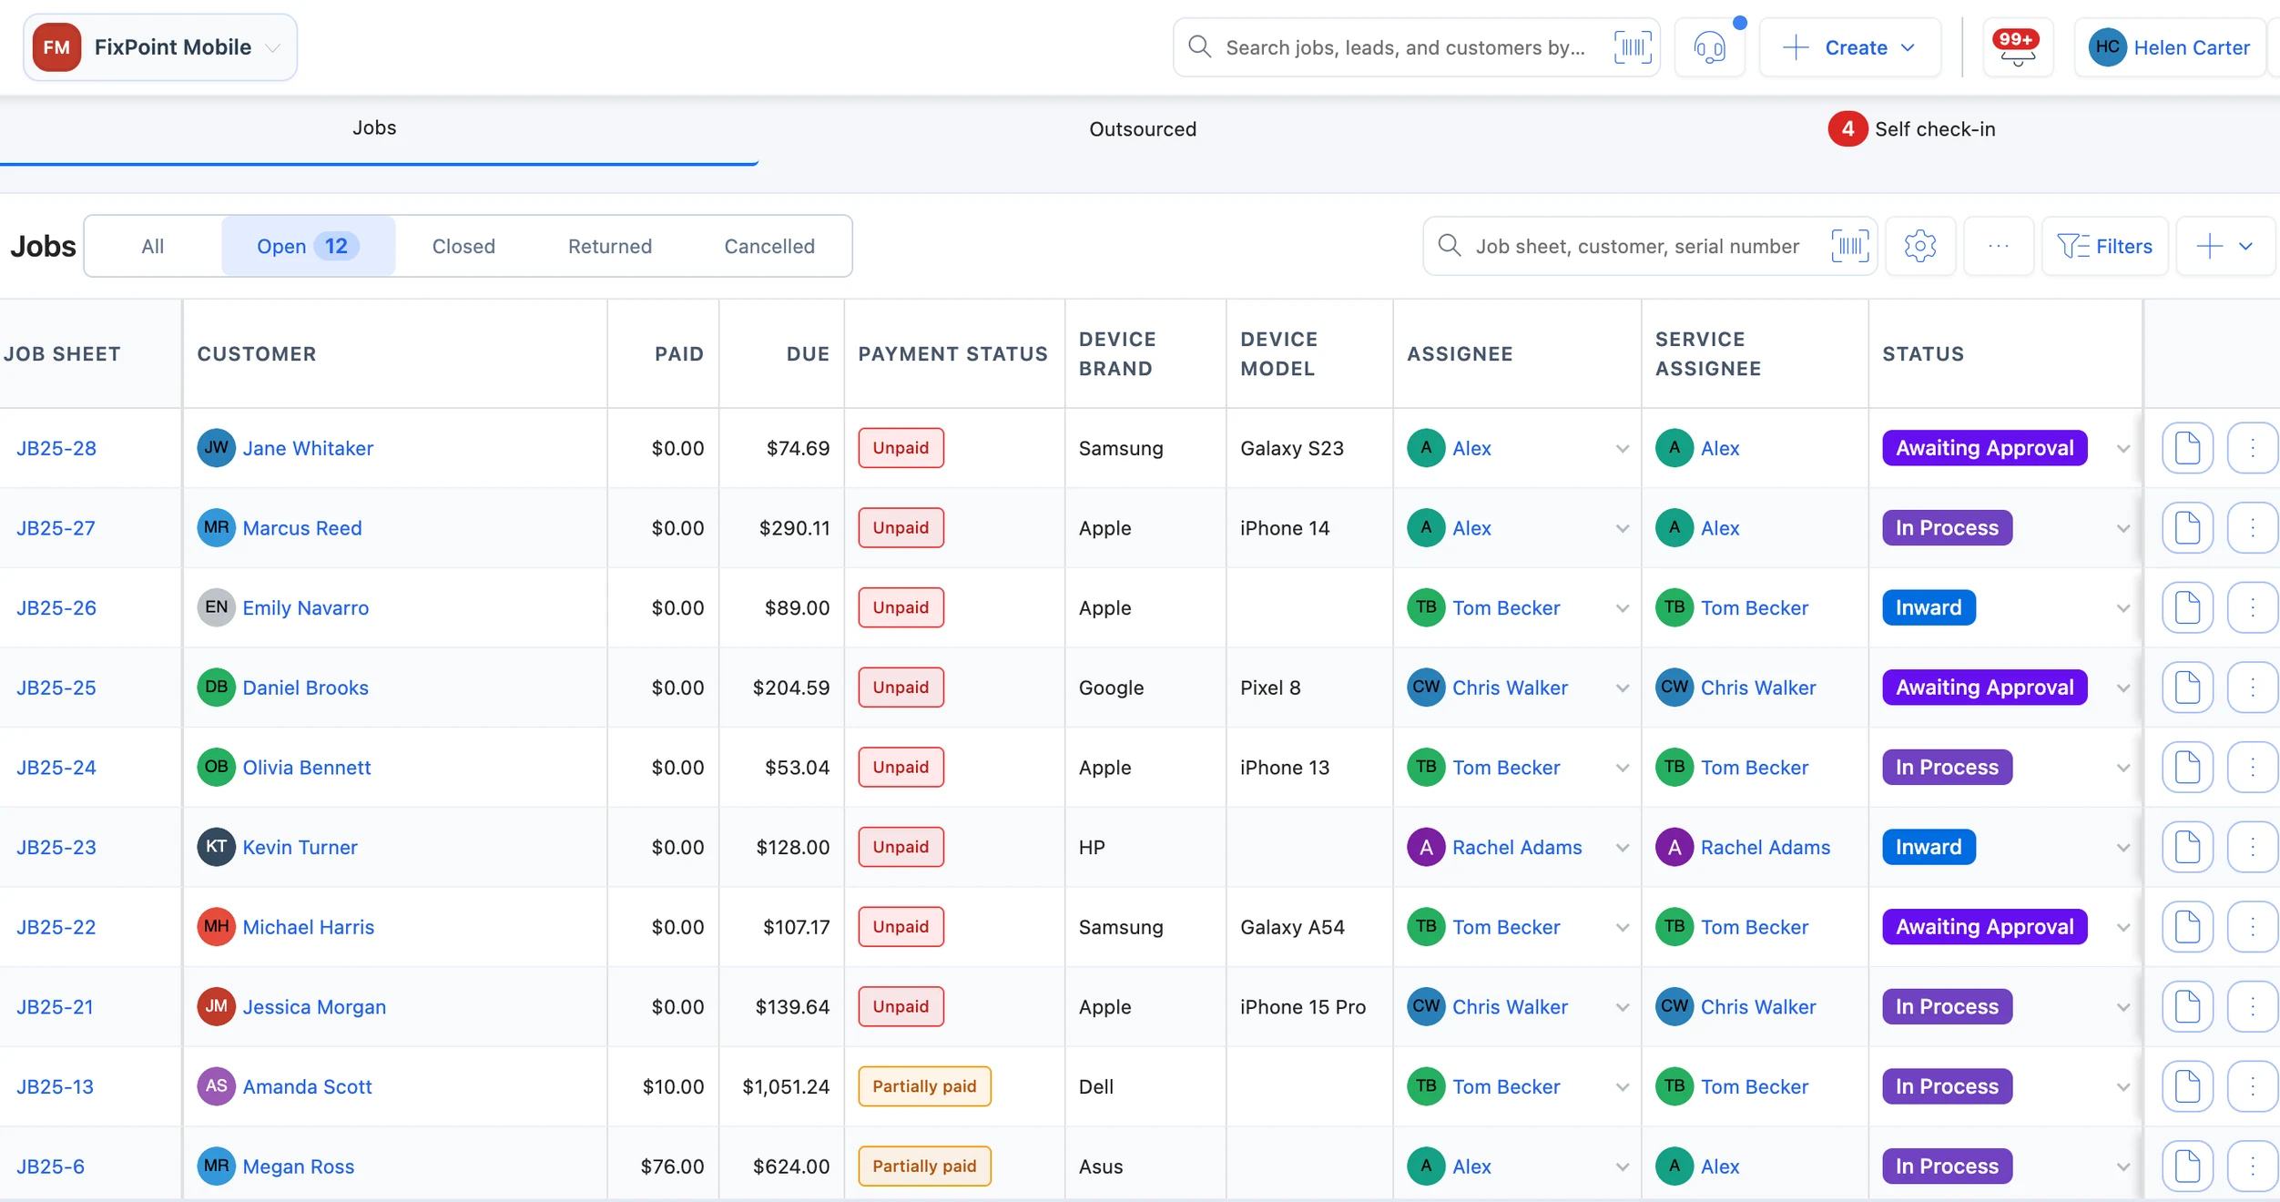Image resolution: width=2280 pixels, height=1202 pixels.
Task: Expand assignee dropdown for Marcus Reed row
Action: (1622, 528)
